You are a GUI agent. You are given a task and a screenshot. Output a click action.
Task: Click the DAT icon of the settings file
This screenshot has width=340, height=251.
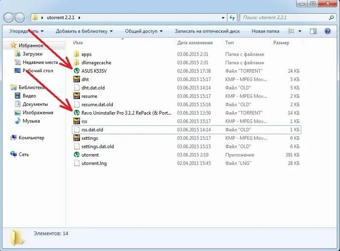coord(77,138)
